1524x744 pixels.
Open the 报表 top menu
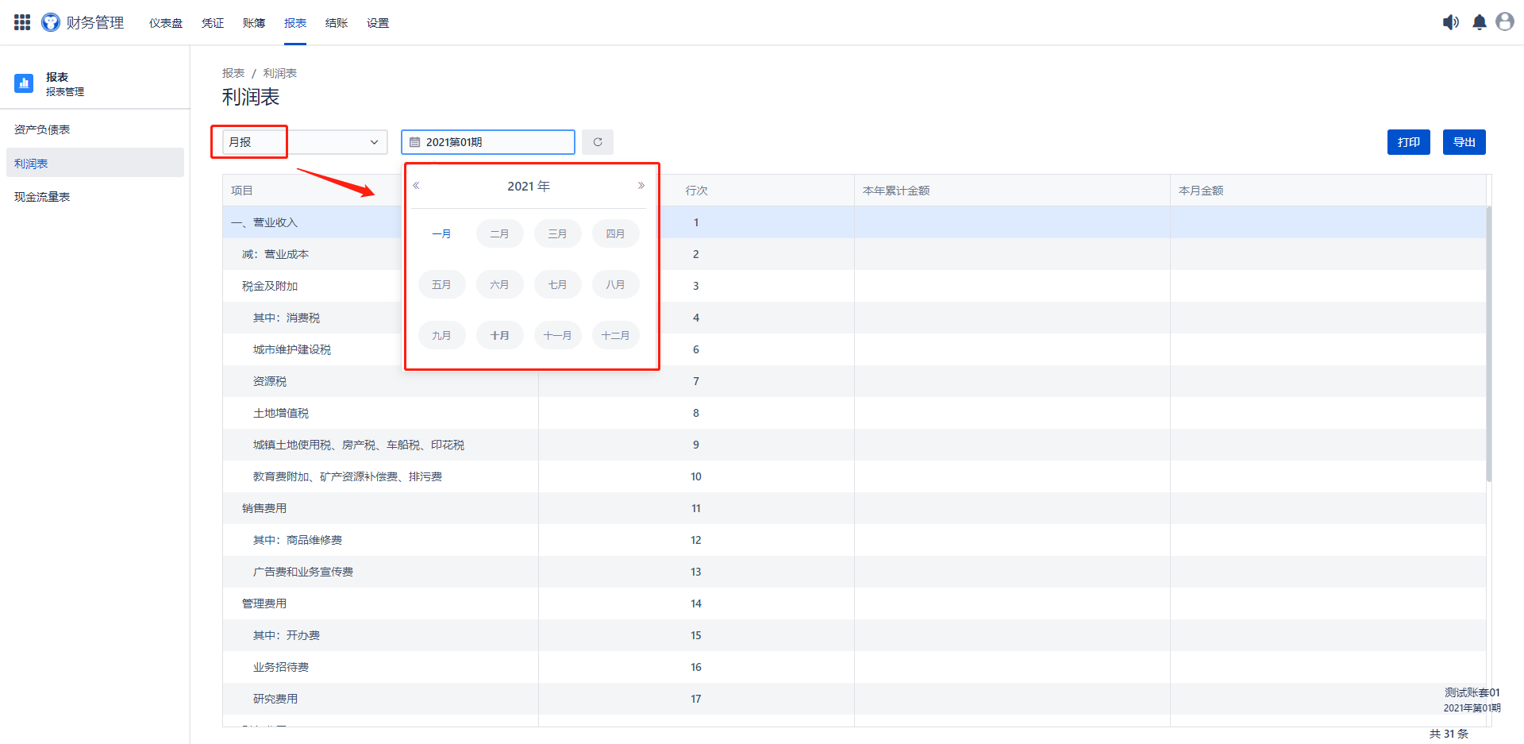pos(295,23)
